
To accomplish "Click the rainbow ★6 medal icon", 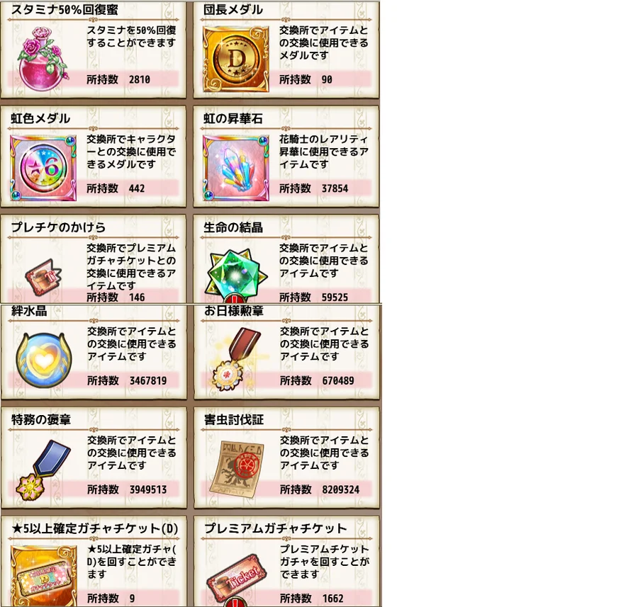I will click(x=43, y=168).
